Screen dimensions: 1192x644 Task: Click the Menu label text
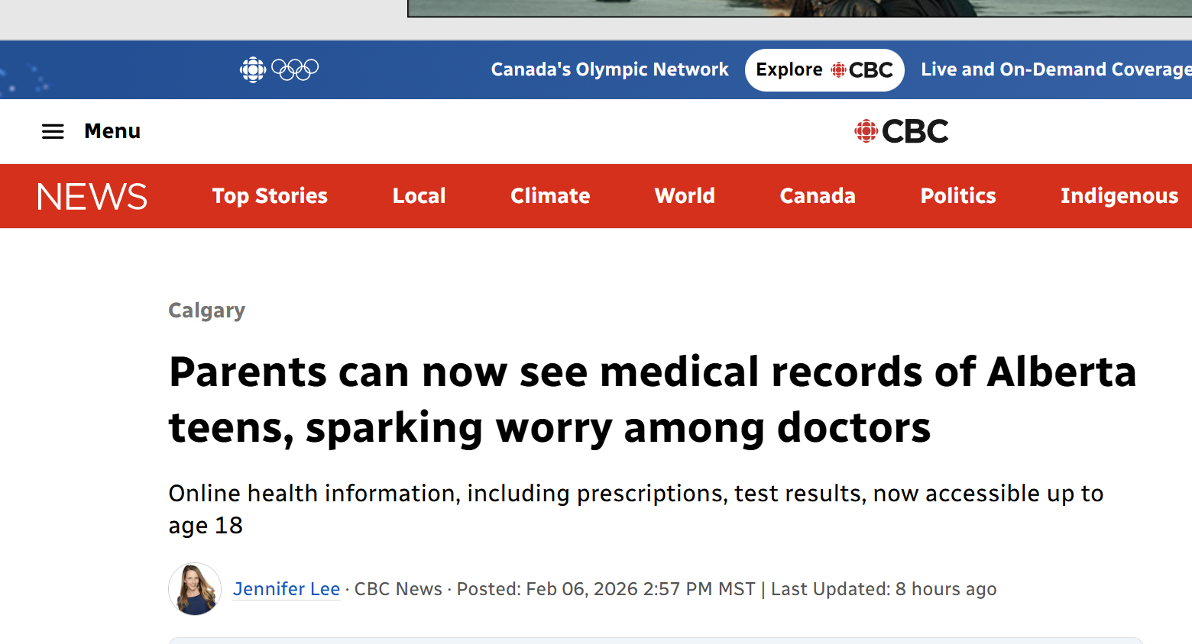[112, 131]
